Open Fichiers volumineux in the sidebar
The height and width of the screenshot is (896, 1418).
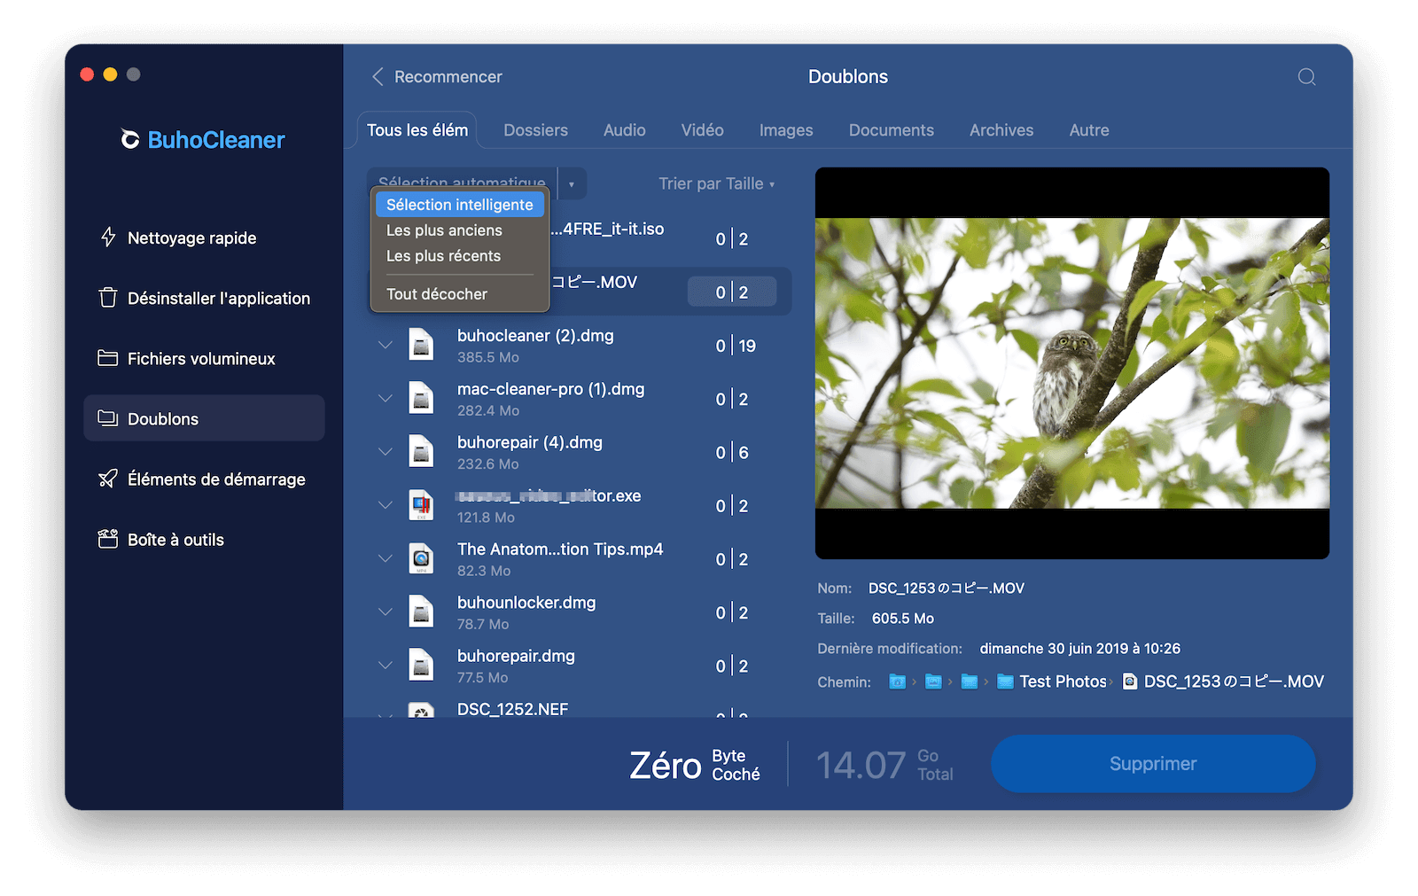coord(204,358)
